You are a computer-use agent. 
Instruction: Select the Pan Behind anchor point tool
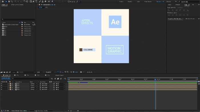pyautogui.click(x=27, y=1)
